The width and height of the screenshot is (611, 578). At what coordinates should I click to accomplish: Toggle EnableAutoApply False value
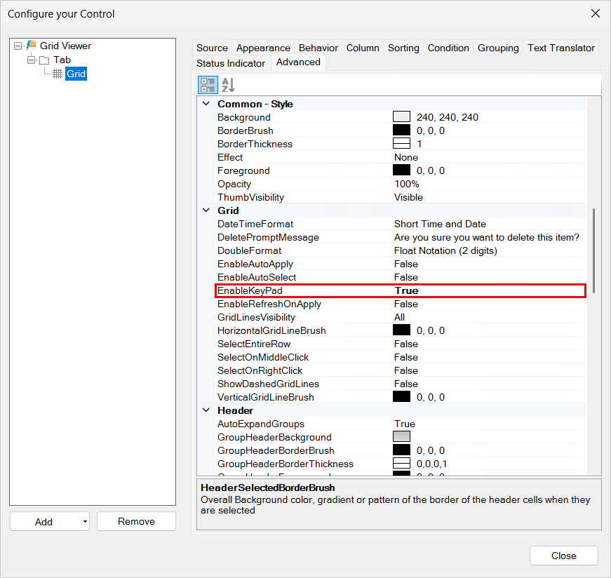click(489, 264)
